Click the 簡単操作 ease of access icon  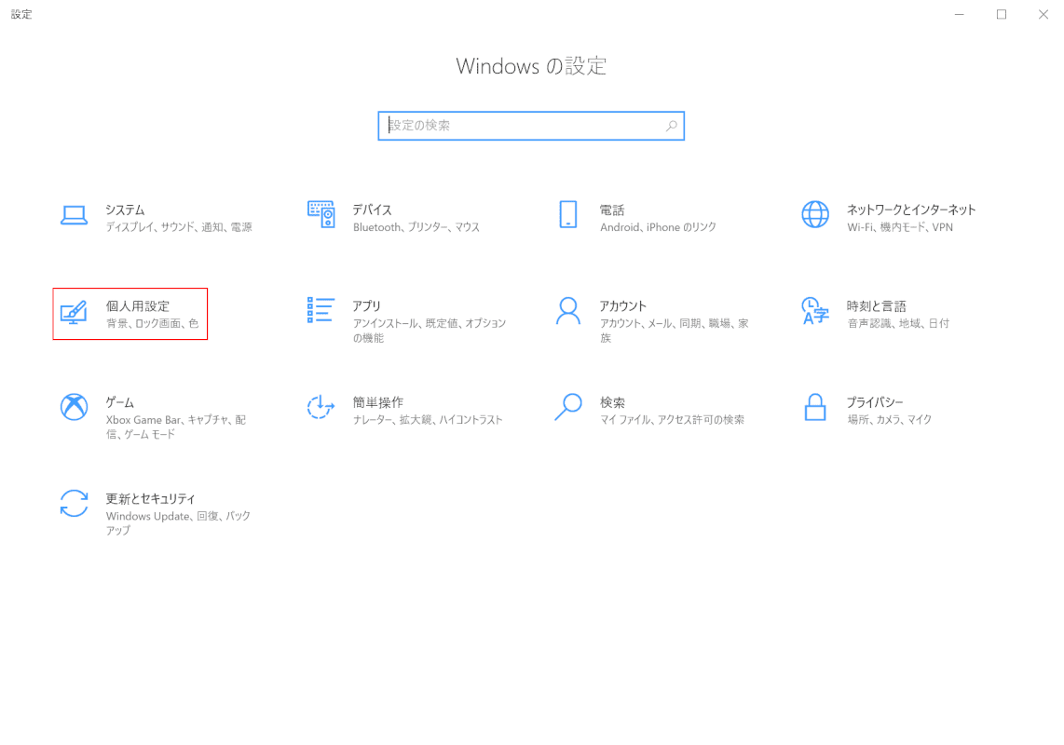(x=321, y=407)
